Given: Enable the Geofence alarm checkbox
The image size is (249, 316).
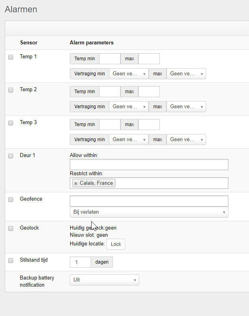Looking at the screenshot, I should pos(11,199).
